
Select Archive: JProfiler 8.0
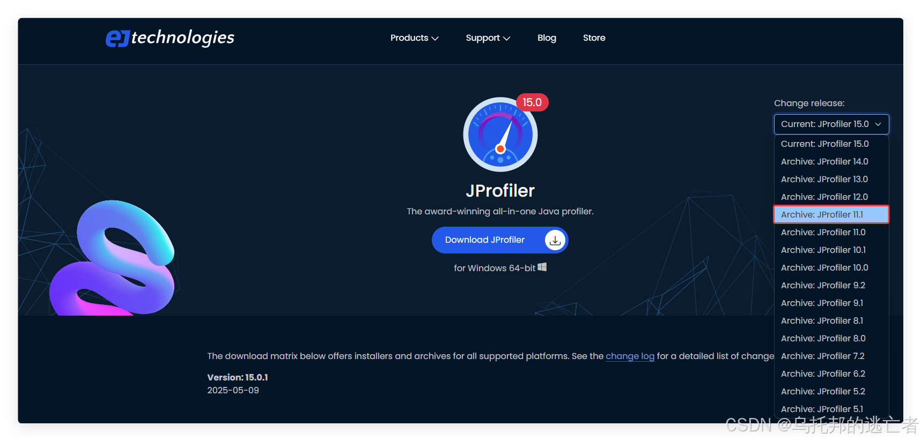(831, 339)
